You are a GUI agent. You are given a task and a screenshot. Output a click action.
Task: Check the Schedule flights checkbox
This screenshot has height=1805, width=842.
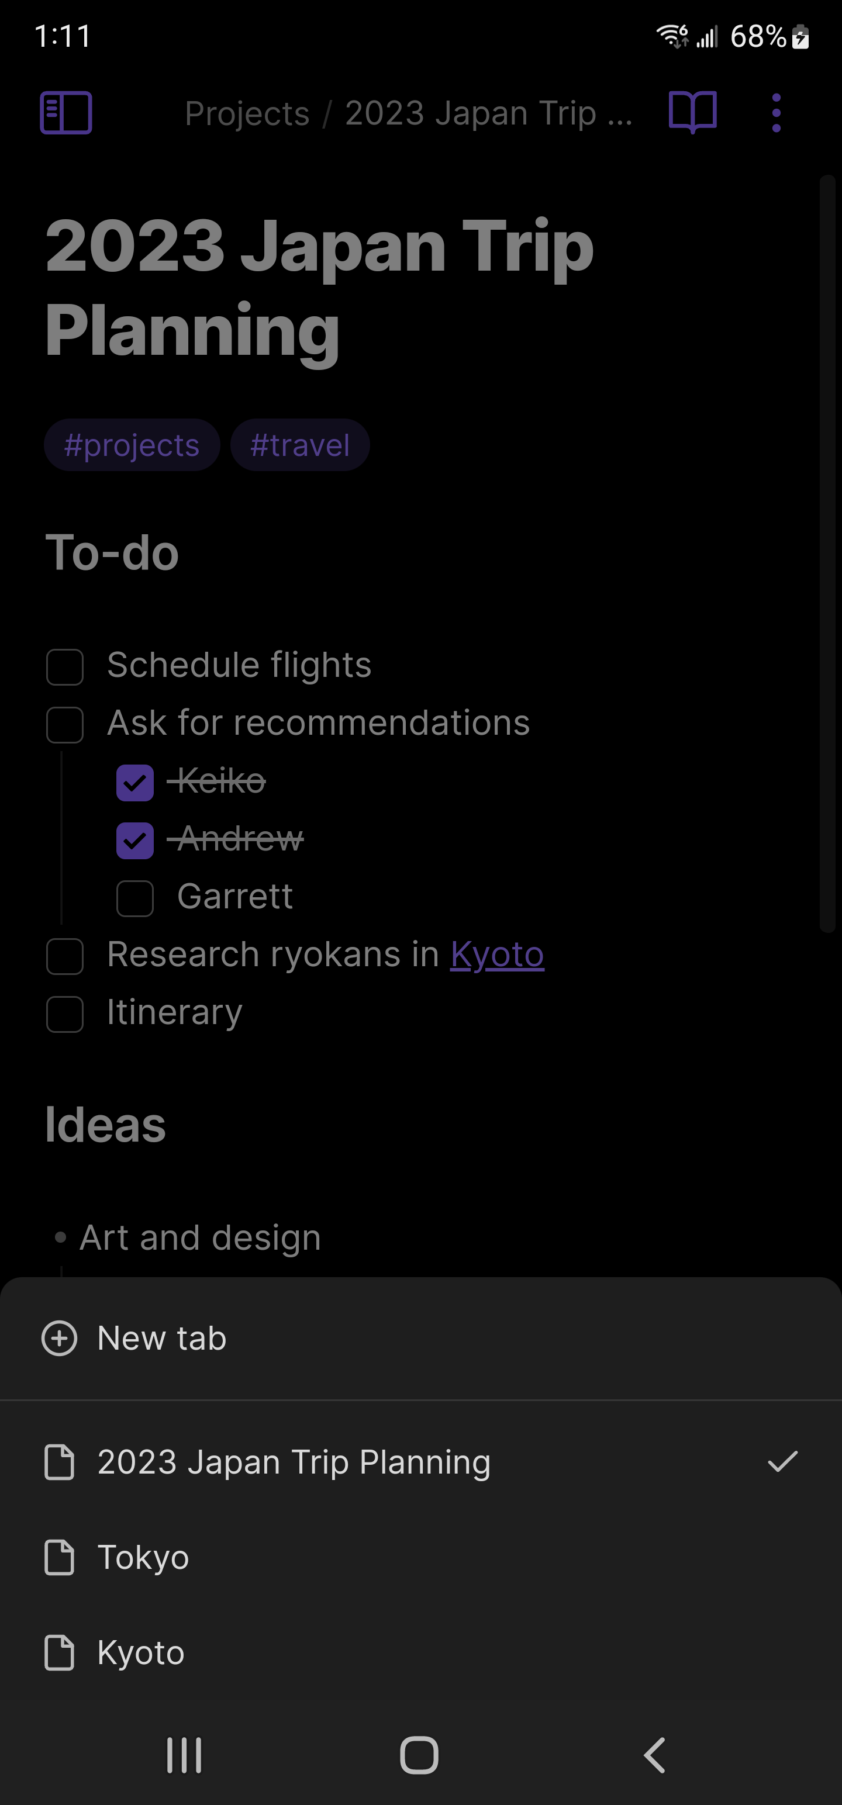[x=65, y=666]
